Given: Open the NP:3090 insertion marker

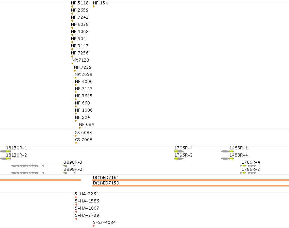Looking at the screenshot, I should (76, 85).
